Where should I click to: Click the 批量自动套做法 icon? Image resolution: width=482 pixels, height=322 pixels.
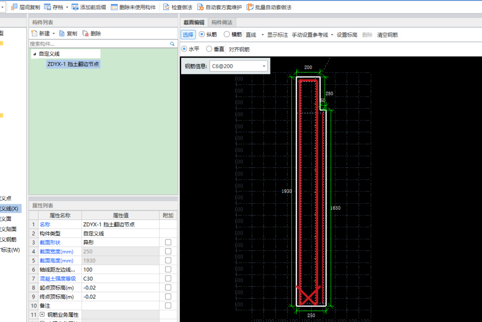point(250,7)
